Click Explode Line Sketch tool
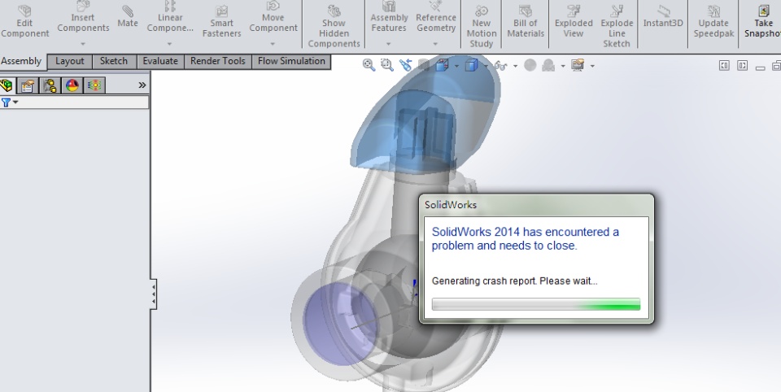The width and height of the screenshot is (781, 392). click(617, 27)
